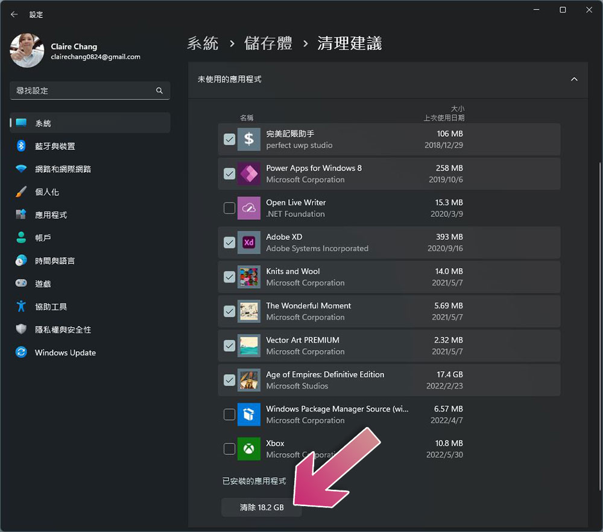
Task: Go to 儲存體 breadcrumb link
Action: click(268, 43)
